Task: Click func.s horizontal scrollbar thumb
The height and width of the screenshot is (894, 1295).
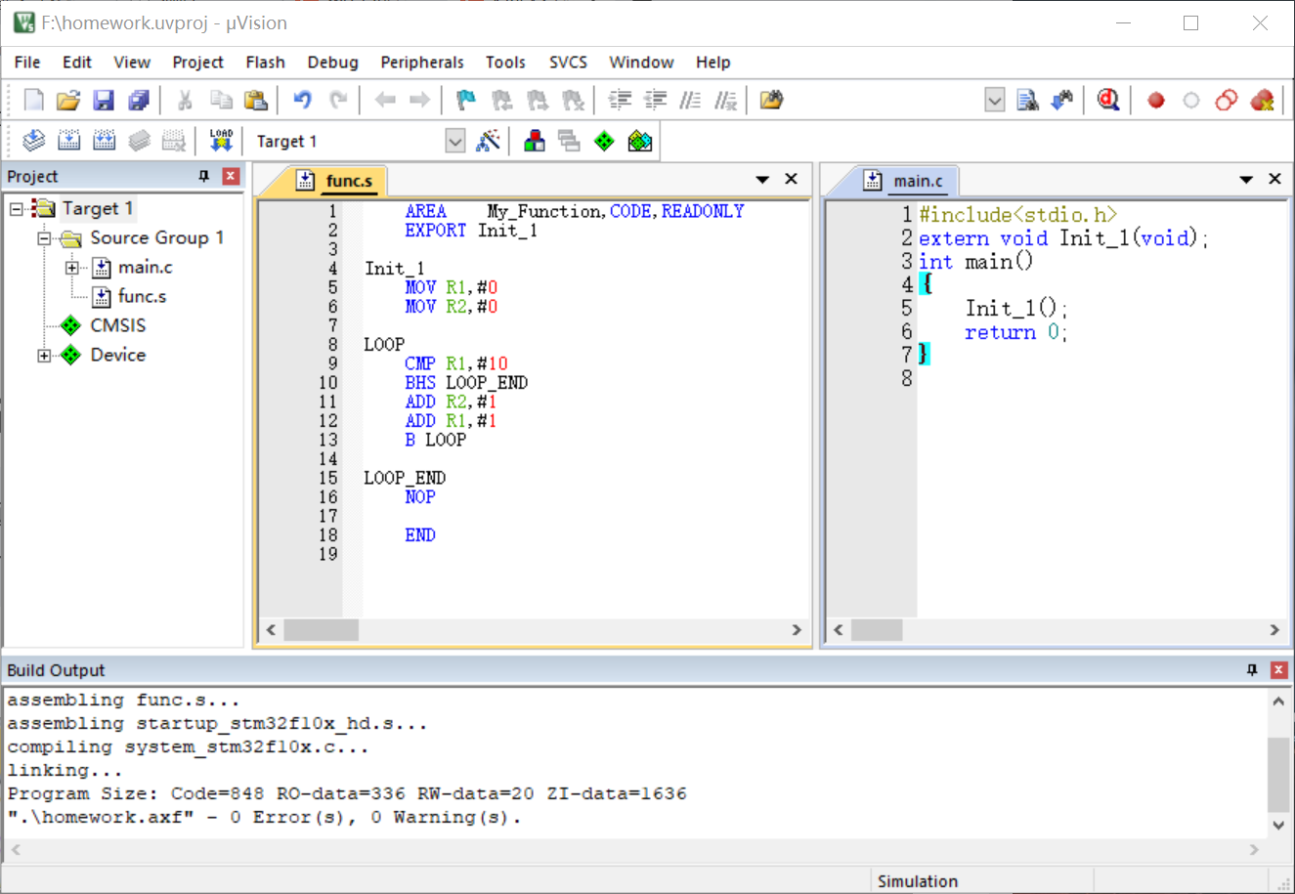Action: (321, 630)
